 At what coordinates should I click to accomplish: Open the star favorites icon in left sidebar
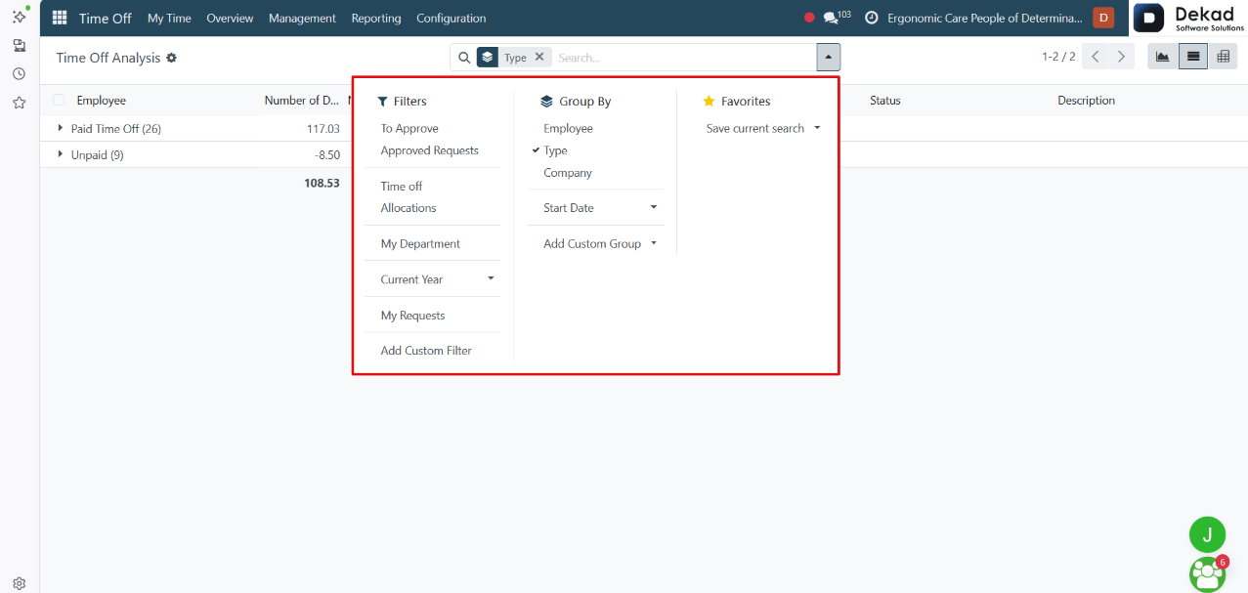tap(19, 103)
